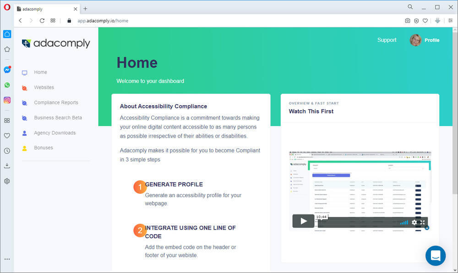
Task: Click the profile avatar photo
Action: click(x=415, y=40)
